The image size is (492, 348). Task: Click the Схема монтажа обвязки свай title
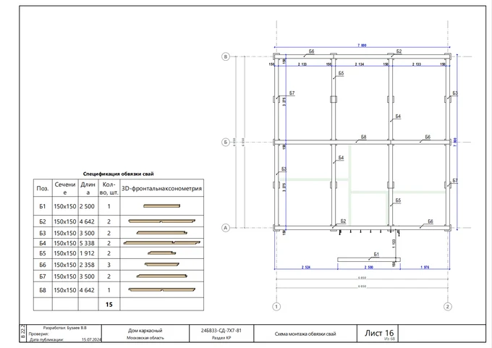[x=305, y=334]
